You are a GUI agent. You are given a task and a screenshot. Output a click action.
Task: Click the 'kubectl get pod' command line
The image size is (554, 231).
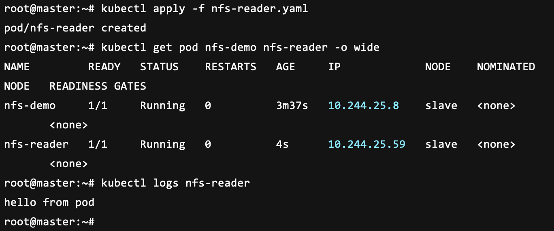click(240, 48)
